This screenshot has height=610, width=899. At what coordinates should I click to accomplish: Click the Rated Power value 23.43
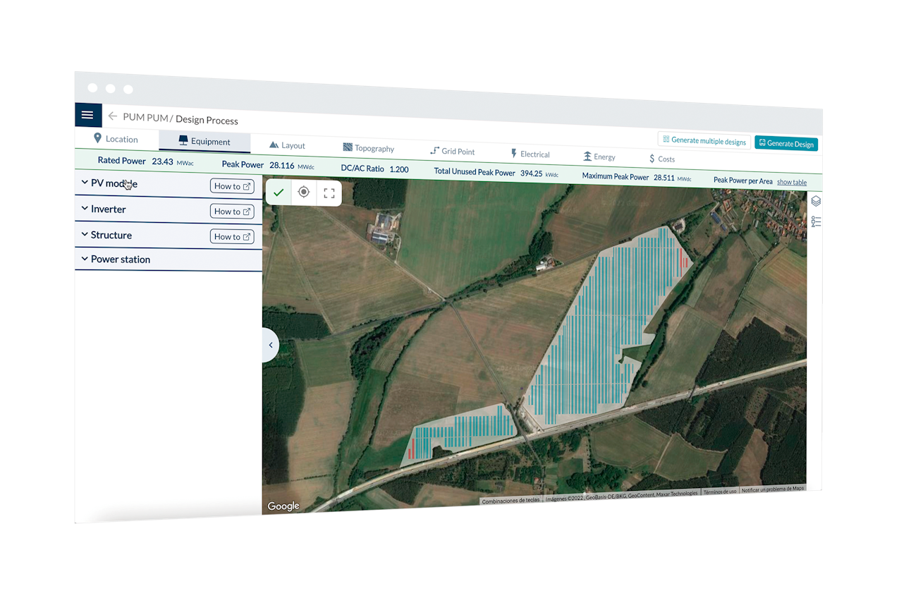point(162,161)
